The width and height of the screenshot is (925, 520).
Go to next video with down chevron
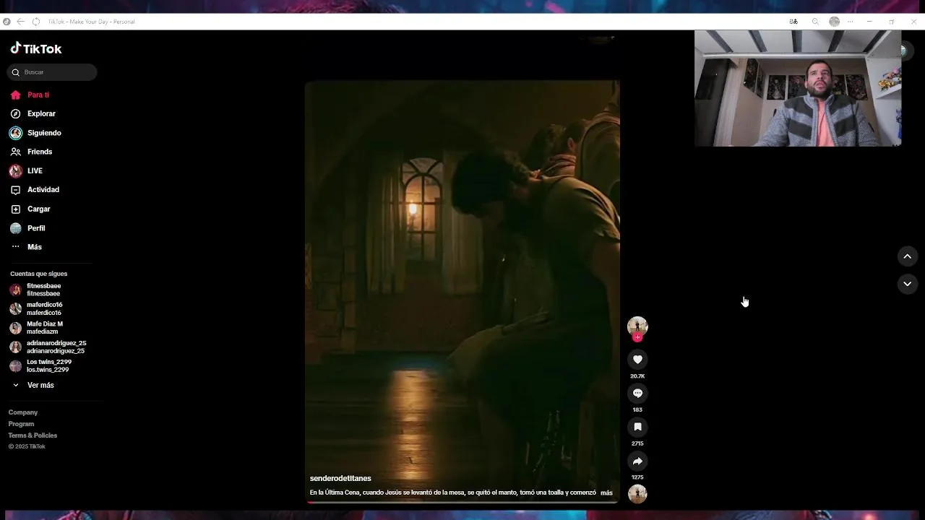tap(907, 284)
